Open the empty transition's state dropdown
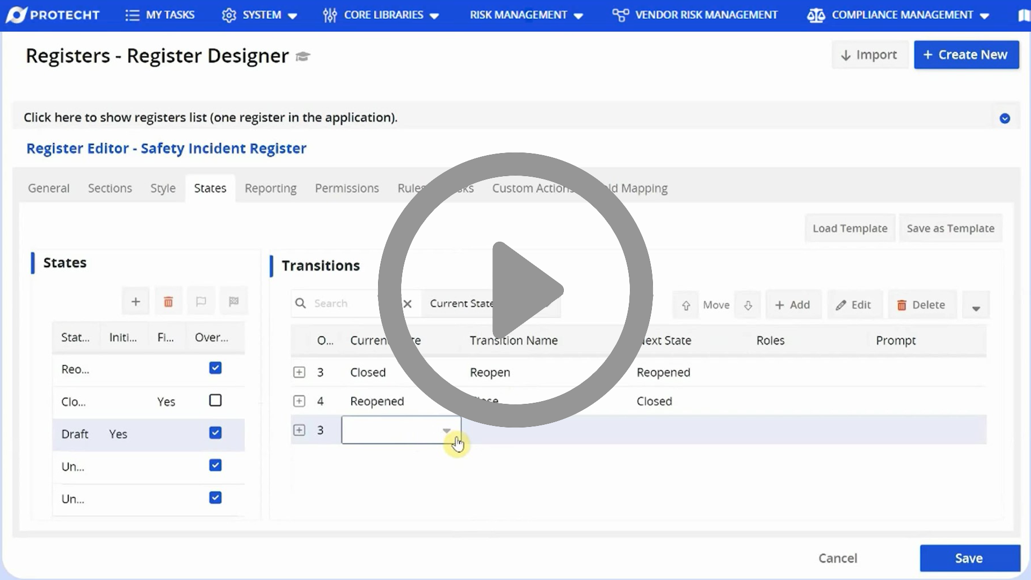 [446, 430]
